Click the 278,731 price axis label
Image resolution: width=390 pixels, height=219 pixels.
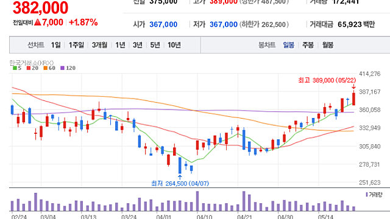pos(370,164)
